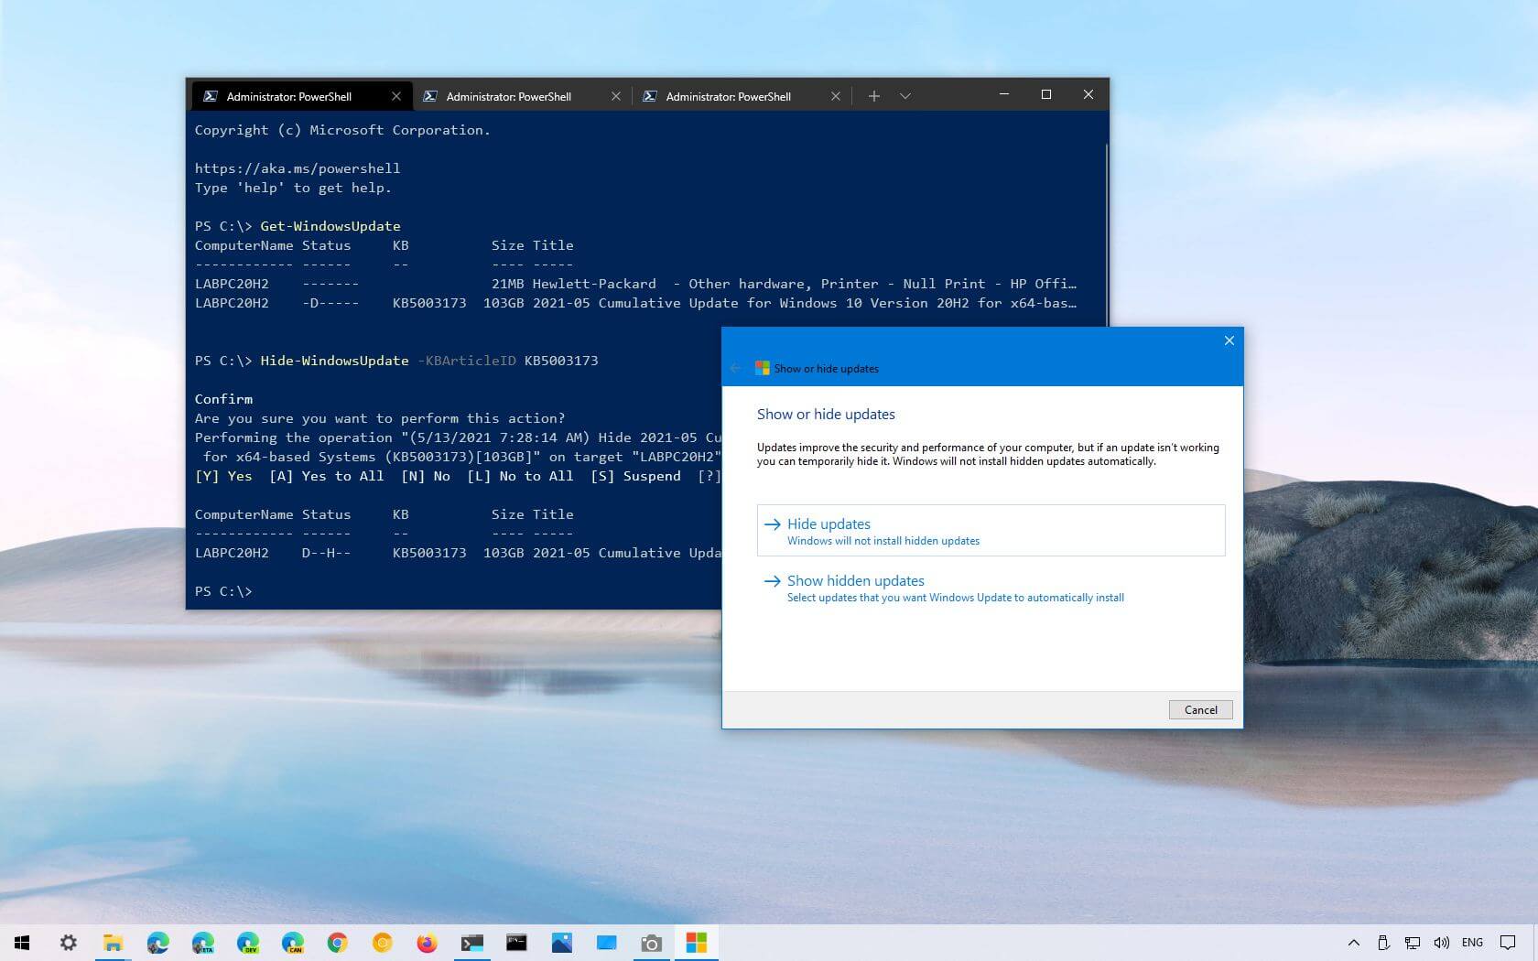Switch to the troubleshooter taskbar icon
This screenshot has height=961, width=1538.
pyautogui.click(x=696, y=943)
